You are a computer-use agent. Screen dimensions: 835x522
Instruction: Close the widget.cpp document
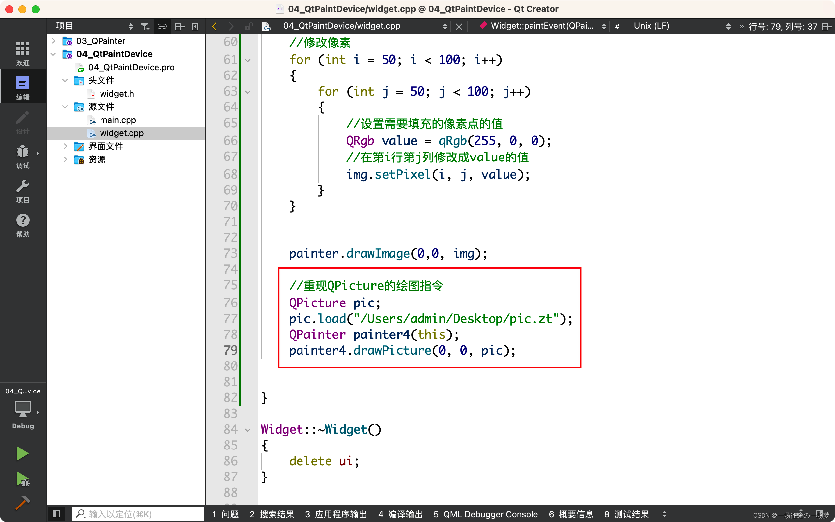pyautogui.click(x=459, y=27)
